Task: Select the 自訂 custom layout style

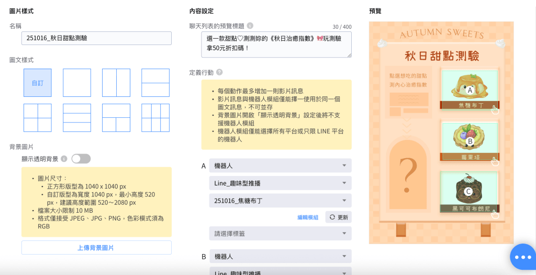Action: 37,83
